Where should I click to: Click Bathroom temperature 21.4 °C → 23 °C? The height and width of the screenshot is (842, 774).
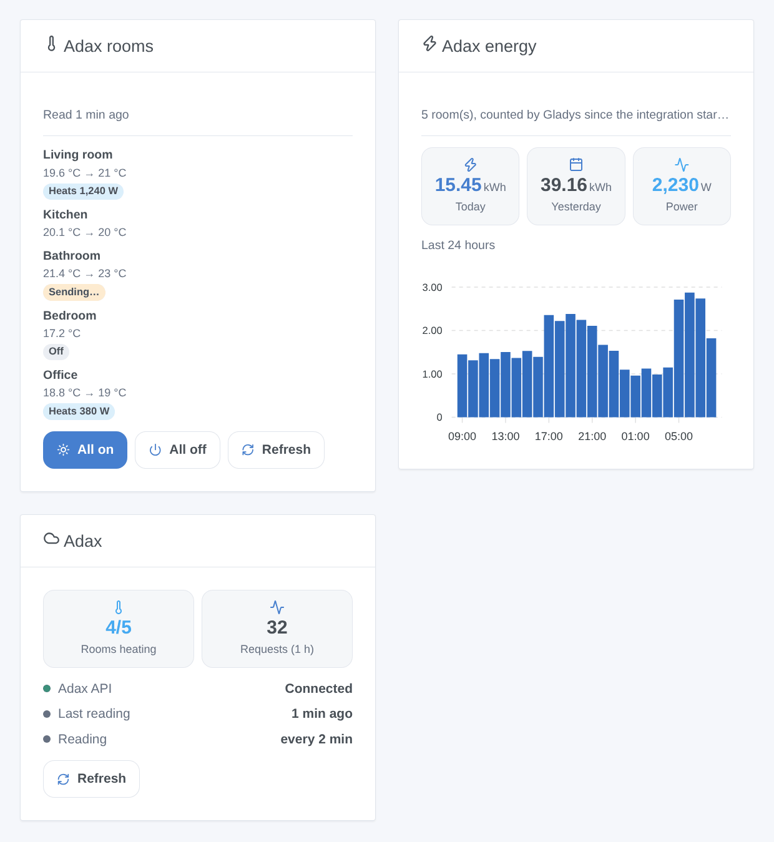pyautogui.click(x=85, y=273)
